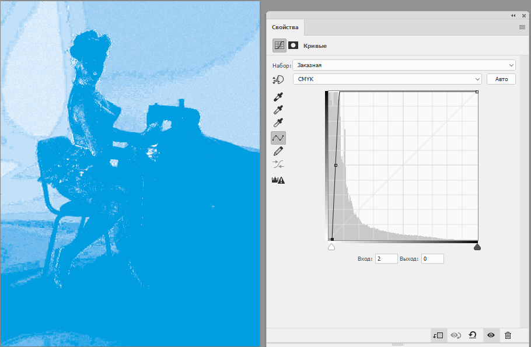Open the CMYK channel dropdown
Image resolution: width=531 pixels, height=347 pixels.
[387, 79]
